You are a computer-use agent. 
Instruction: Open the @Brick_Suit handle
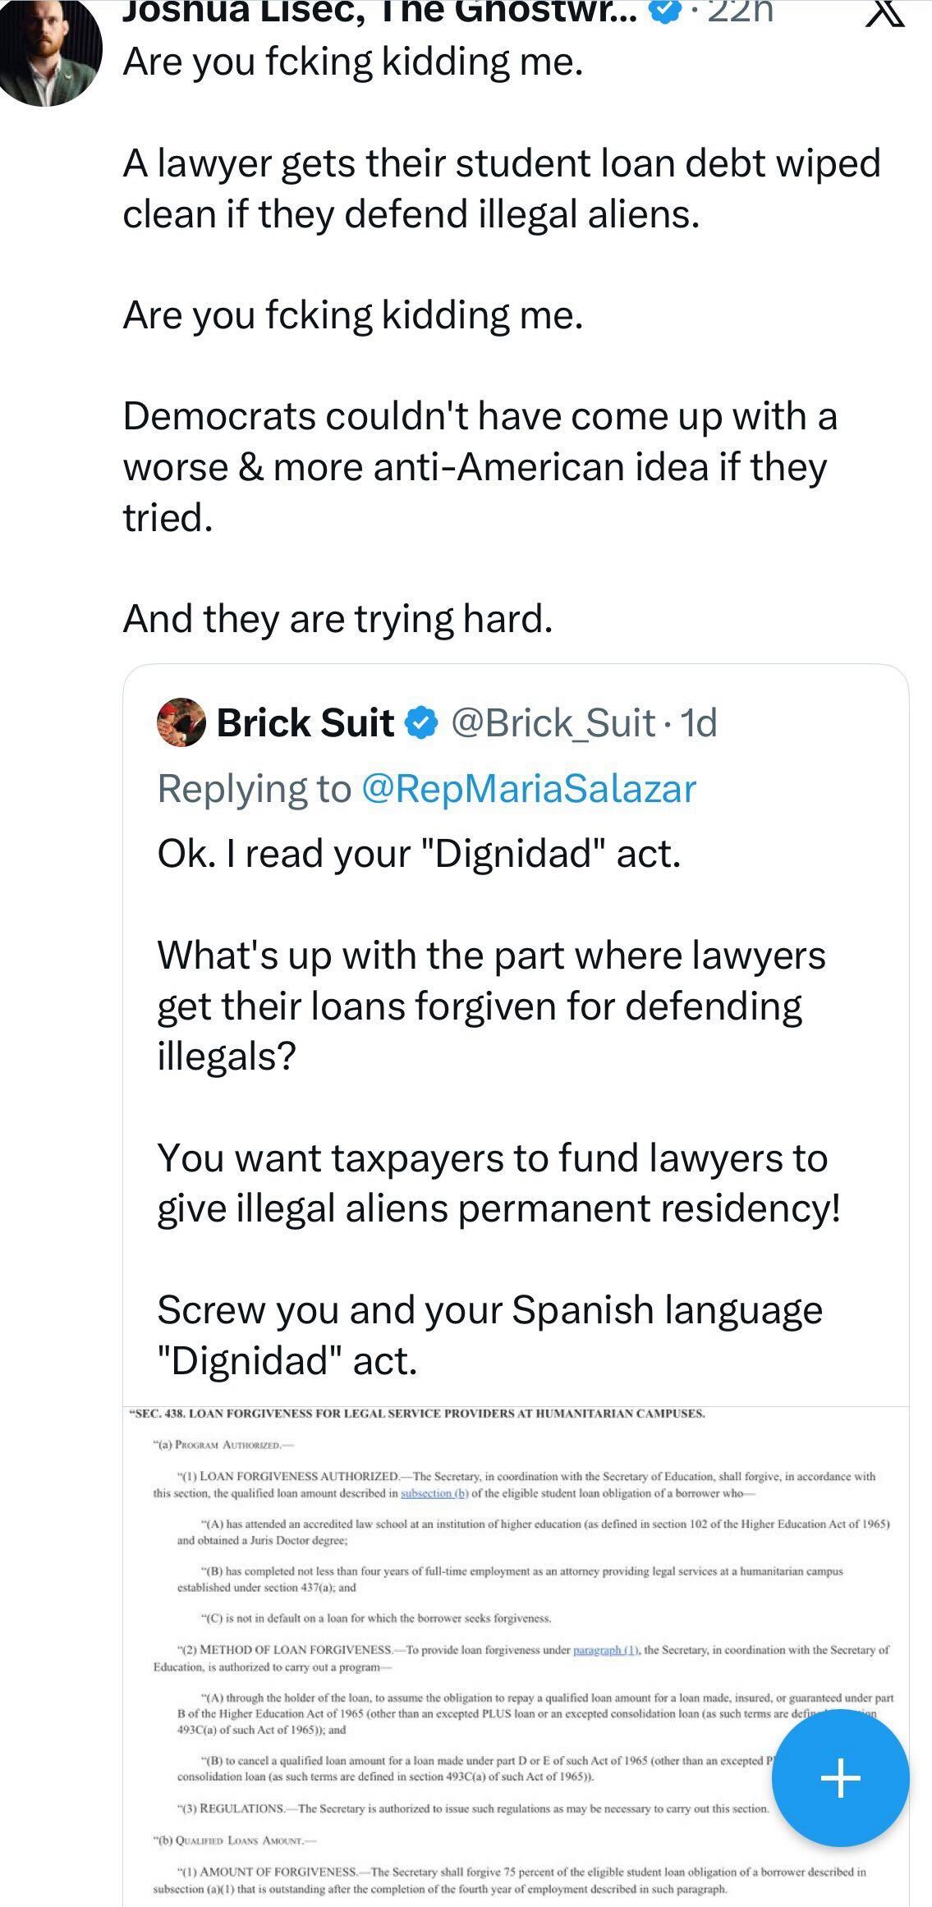tap(553, 723)
